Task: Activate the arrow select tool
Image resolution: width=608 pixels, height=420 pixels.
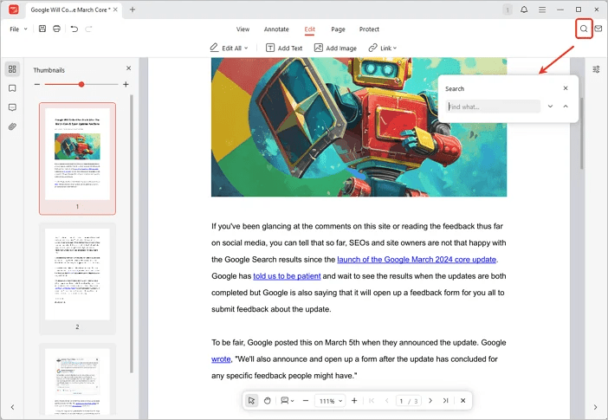Action: pyautogui.click(x=251, y=401)
